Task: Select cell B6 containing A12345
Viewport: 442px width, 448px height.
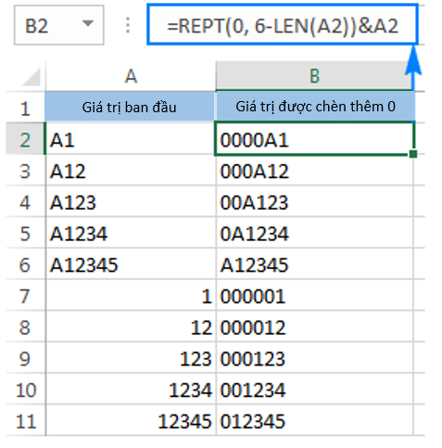Action: (x=314, y=263)
